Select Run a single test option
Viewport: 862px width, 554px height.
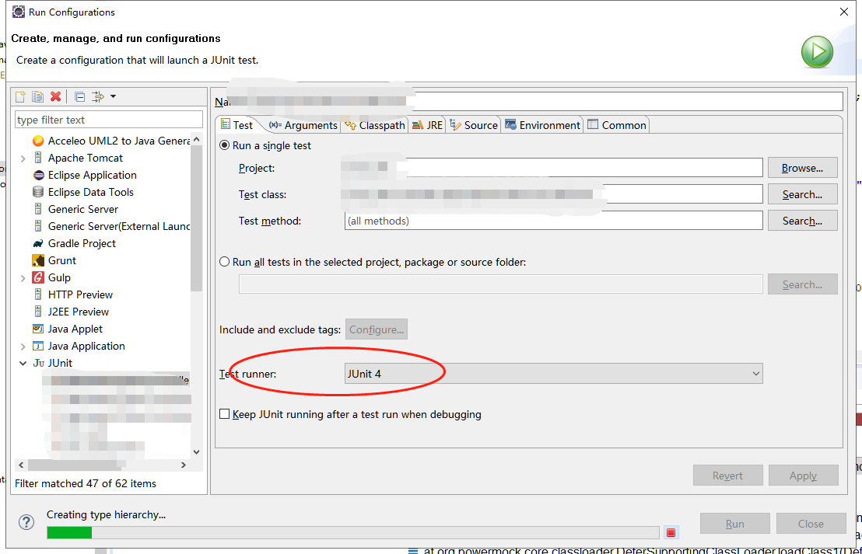[224, 145]
